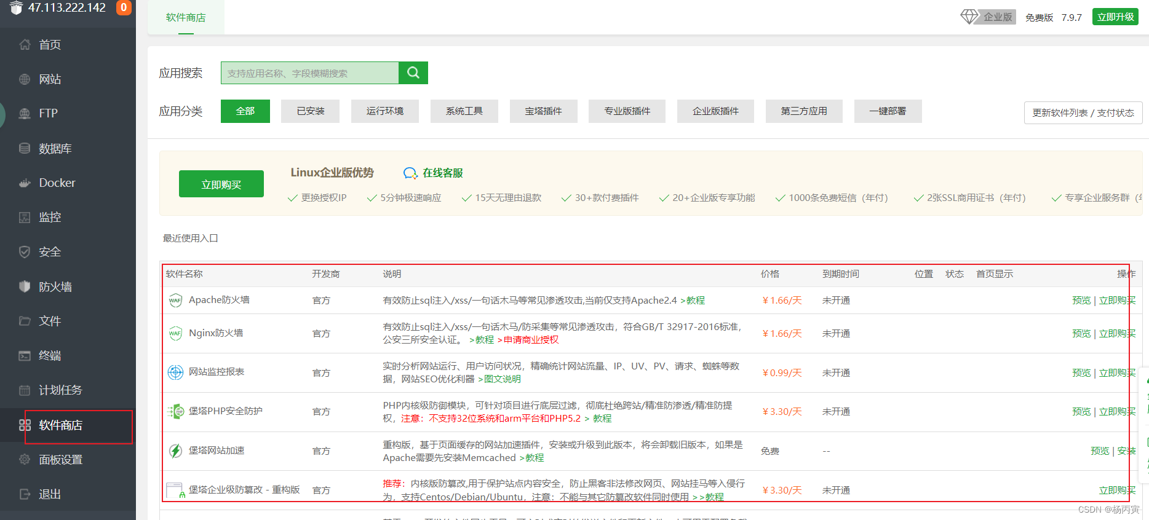1149x520 pixels.
Task: Click the logout icon beside 退出
Action: [x=25, y=494]
